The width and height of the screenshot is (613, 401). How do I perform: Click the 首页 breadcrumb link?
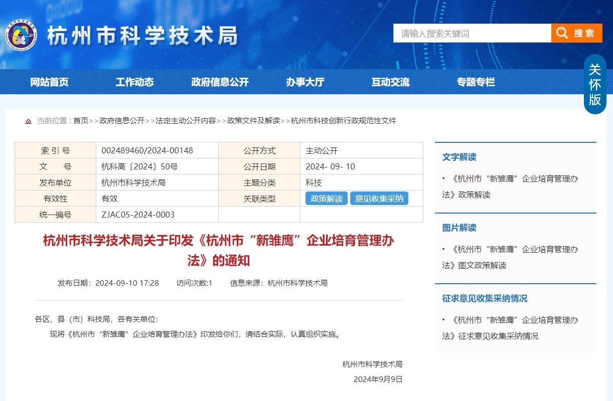tap(81, 121)
